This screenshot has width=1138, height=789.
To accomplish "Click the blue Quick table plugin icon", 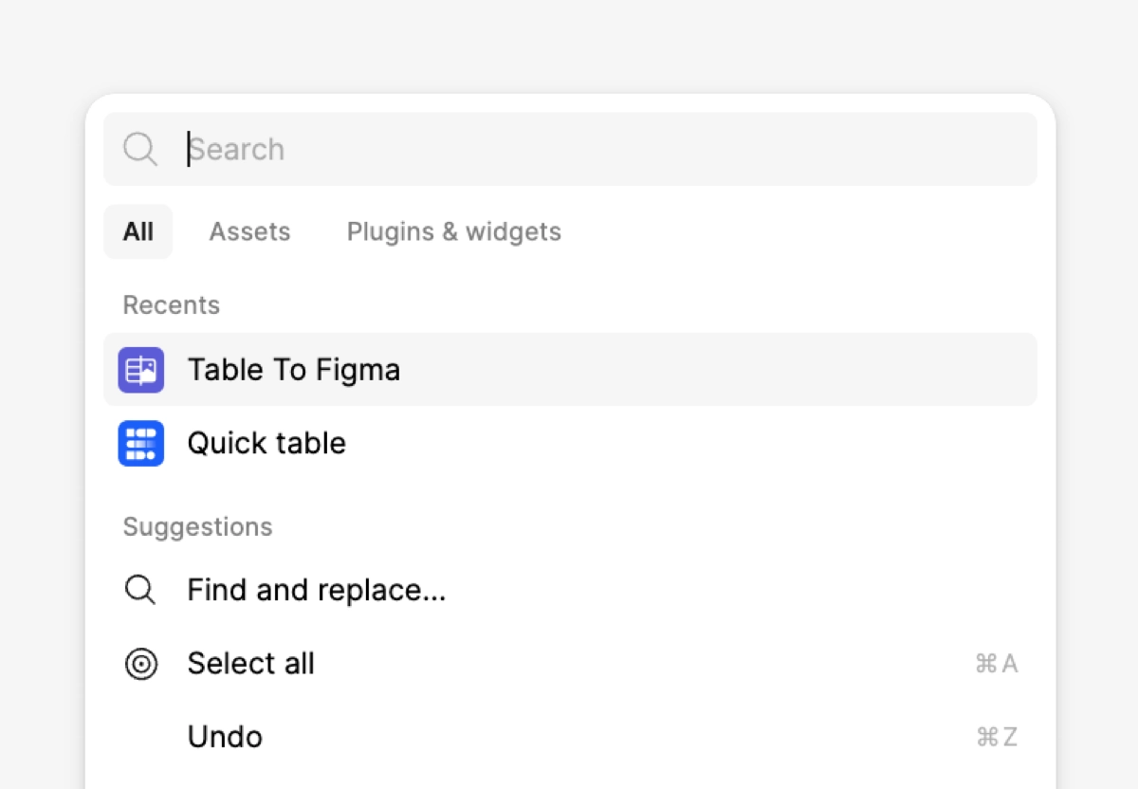I will 141,443.
